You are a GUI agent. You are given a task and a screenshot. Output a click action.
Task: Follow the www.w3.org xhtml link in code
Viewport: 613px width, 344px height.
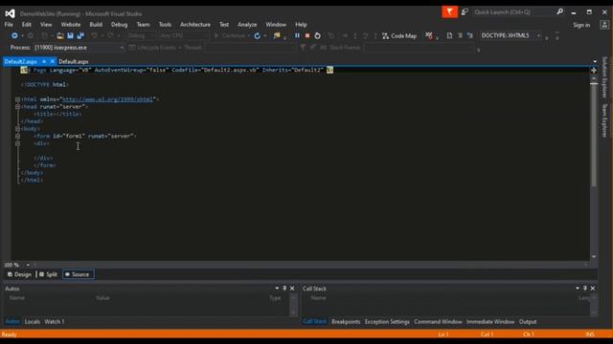pos(107,99)
